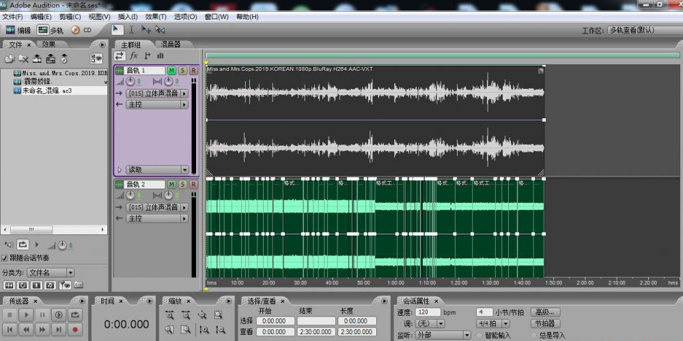Open CD view
683x341 pixels.
pyautogui.click(x=81, y=30)
